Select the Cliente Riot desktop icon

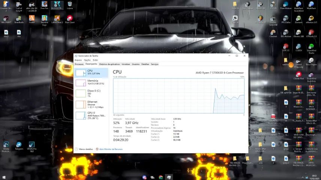(x=298, y=76)
